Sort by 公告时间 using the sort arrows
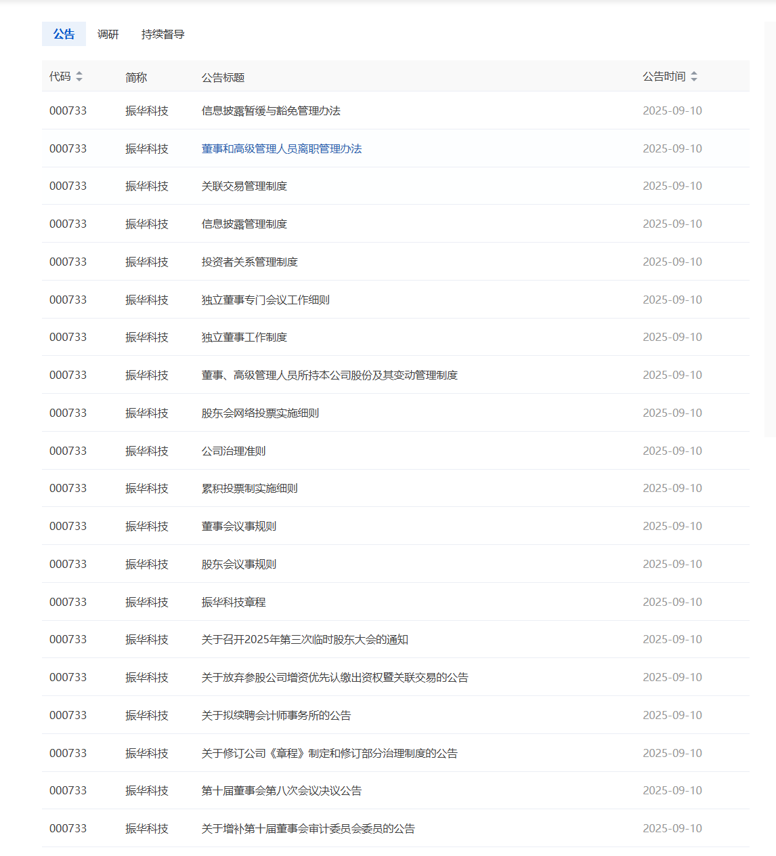 694,77
